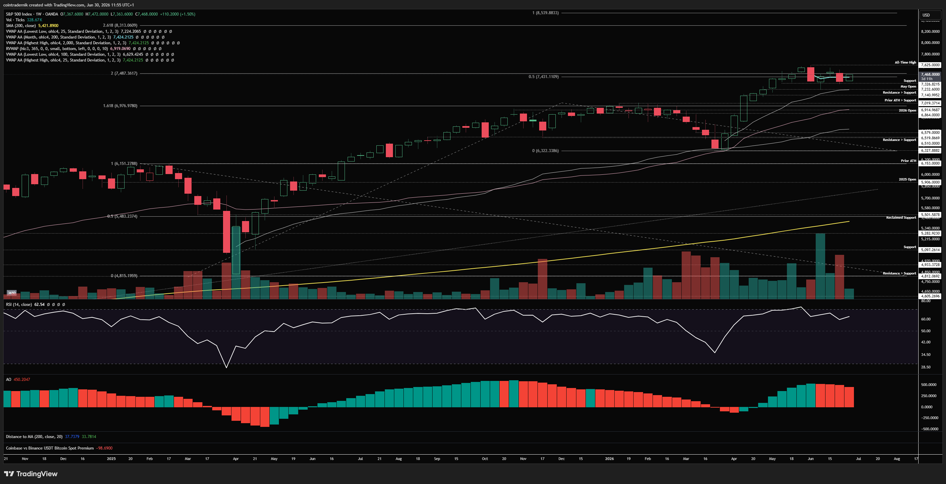This screenshot has height=484, width=946.
Task: Select the 5,501.5878 price axis label
Action: pos(930,215)
